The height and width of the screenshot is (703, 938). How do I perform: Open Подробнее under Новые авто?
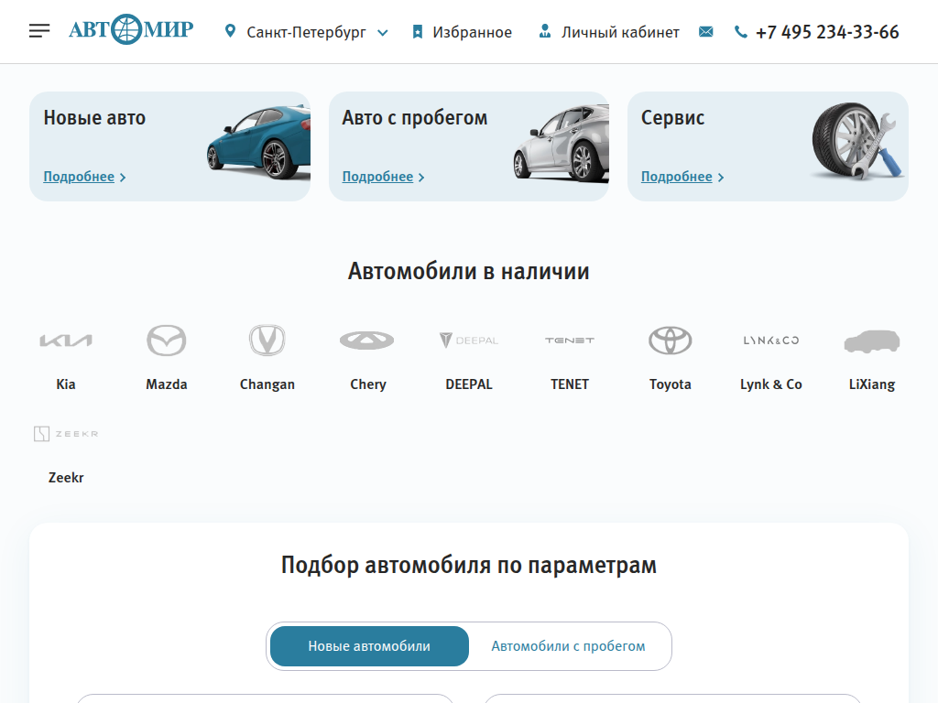click(x=79, y=177)
